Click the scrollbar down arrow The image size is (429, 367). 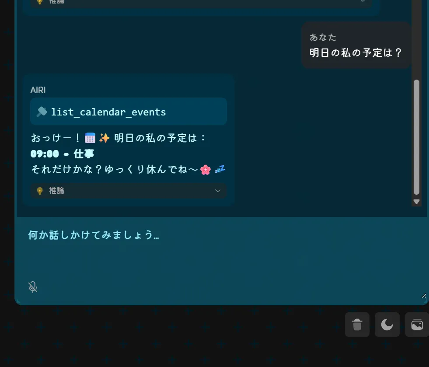[416, 202]
